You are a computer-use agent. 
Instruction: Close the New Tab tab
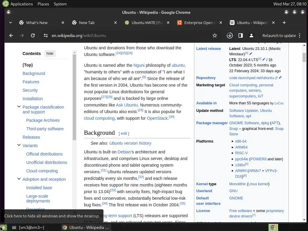115,23
